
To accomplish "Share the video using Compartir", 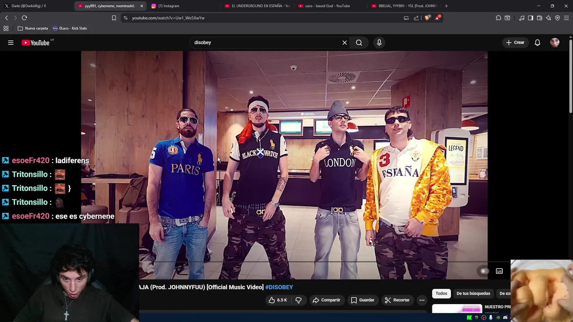I will click(326, 300).
